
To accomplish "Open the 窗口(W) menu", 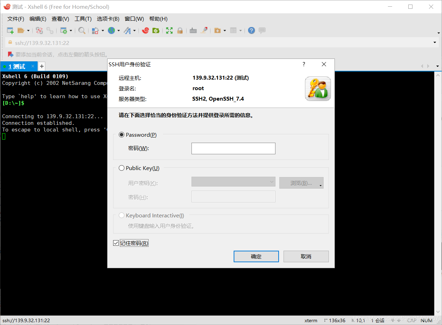I will click(134, 19).
